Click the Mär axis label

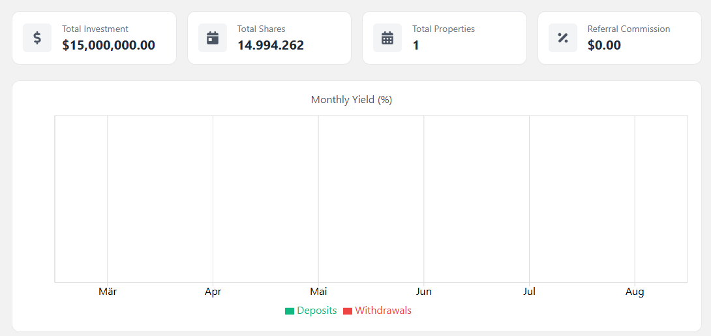click(108, 292)
